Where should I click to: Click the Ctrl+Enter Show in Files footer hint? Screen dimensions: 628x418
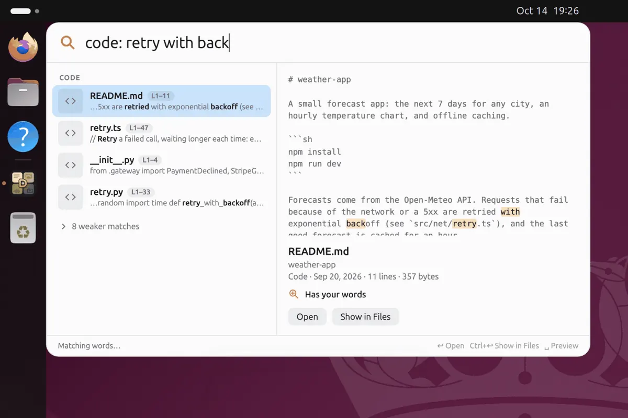[504, 346]
